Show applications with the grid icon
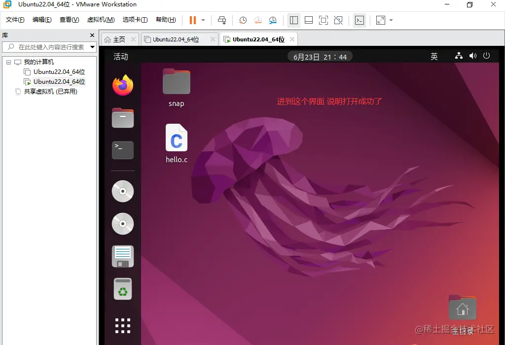 123,326
